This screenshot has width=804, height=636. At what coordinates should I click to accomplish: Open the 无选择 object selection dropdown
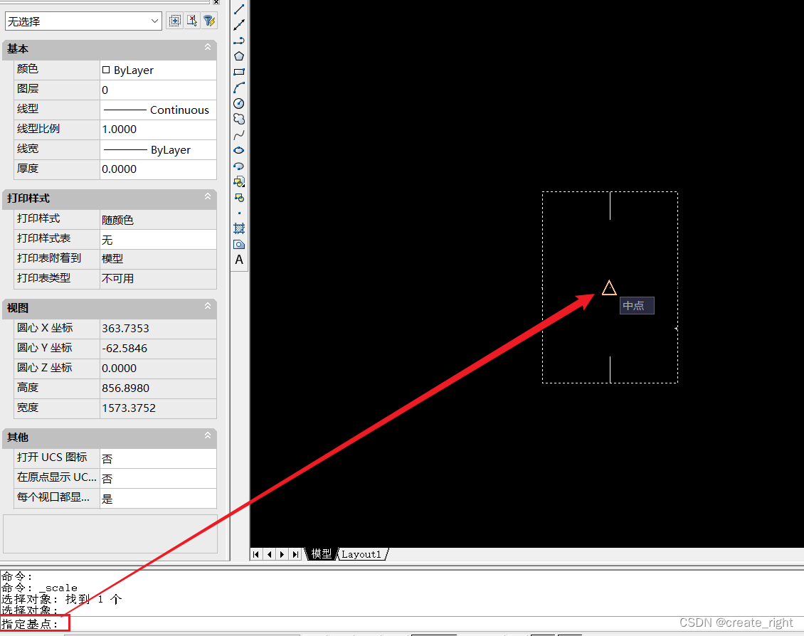pyautogui.click(x=83, y=21)
